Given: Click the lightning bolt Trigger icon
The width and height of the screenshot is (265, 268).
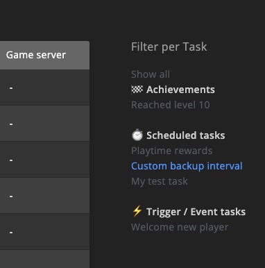Looking at the screenshot, I should point(137,211).
